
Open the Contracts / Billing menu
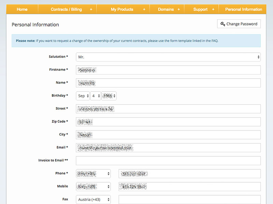[66, 10]
